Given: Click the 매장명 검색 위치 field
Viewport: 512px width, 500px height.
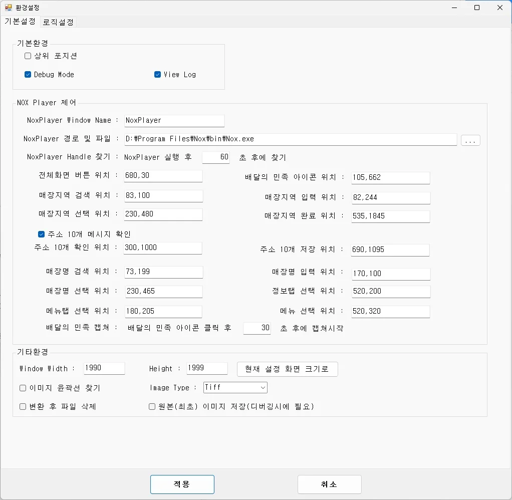Looking at the screenshot, I should tap(164, 272).
